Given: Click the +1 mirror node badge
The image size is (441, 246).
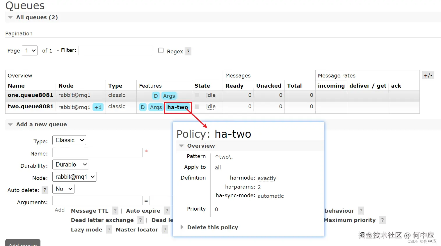Looking at the screenshot, I should [x=98, y=107].
